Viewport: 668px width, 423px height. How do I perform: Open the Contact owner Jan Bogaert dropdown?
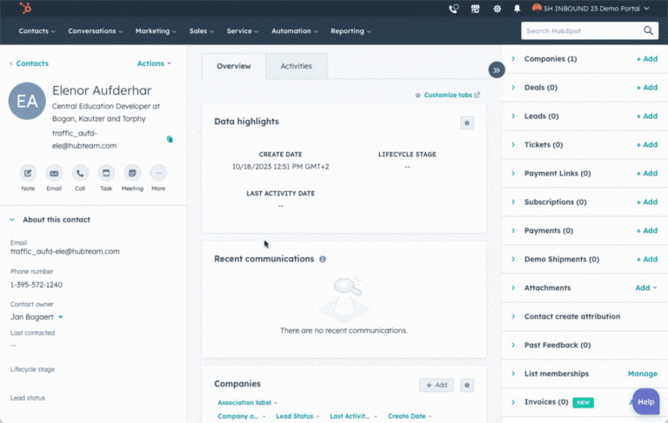click(37, 317)
